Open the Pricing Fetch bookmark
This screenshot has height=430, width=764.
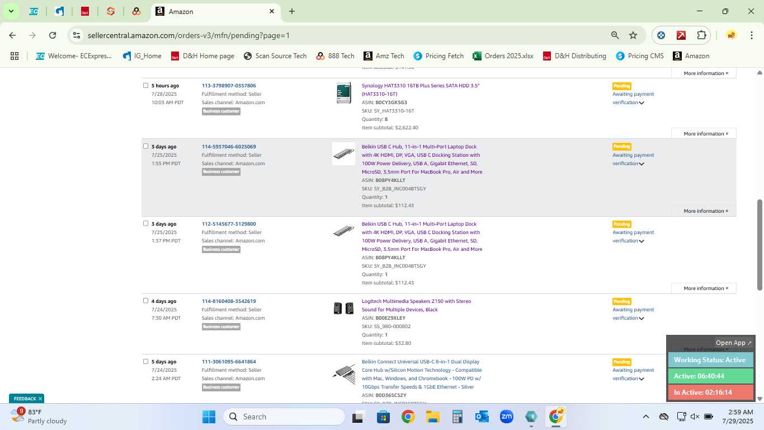pos(438,56)
